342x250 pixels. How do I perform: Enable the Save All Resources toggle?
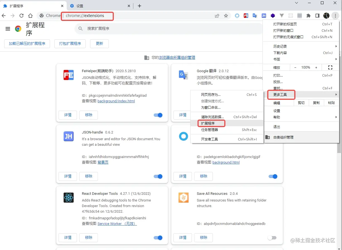272,238
